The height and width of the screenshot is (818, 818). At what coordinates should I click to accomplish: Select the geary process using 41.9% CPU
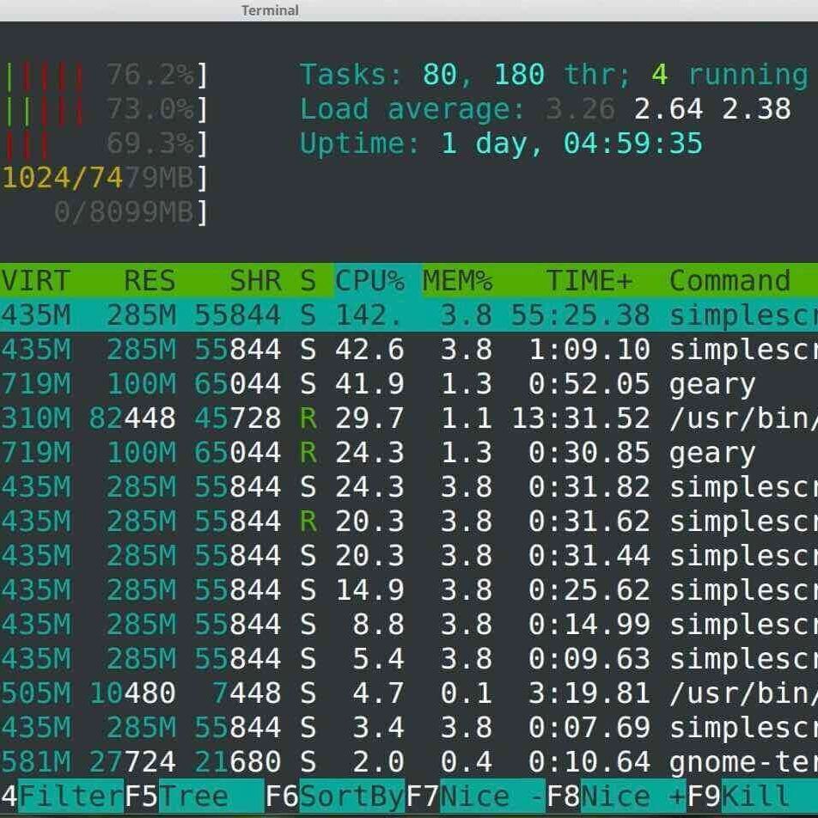pyautogui.click(x=712, y=384)
